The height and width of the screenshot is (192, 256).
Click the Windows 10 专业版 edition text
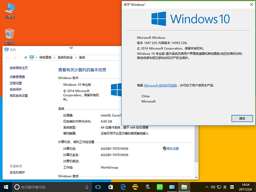point(77,84)
